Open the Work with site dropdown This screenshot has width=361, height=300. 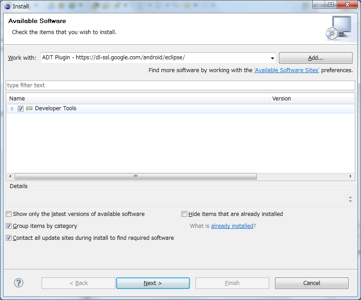272,58
